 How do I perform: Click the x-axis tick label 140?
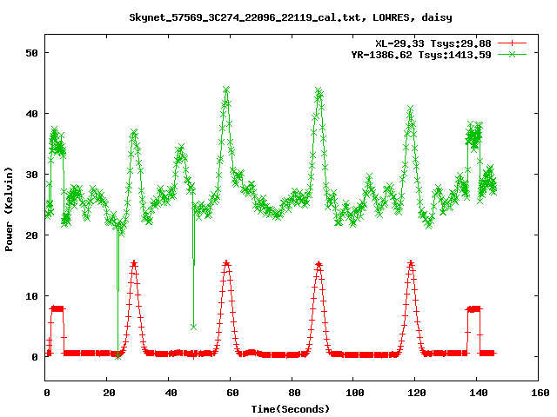[x=479, y=393]
